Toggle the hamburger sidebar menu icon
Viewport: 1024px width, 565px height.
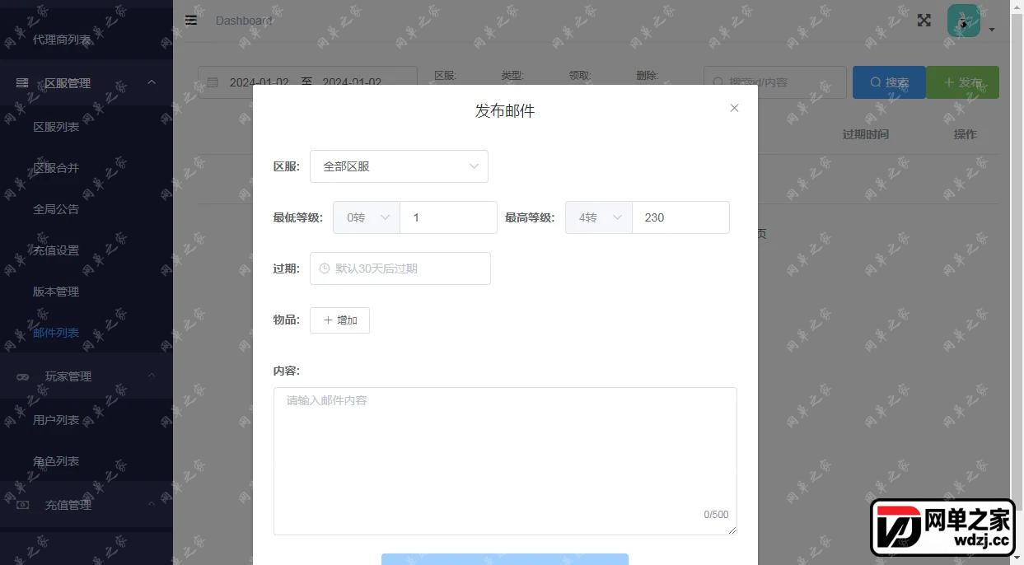point(191,21)
